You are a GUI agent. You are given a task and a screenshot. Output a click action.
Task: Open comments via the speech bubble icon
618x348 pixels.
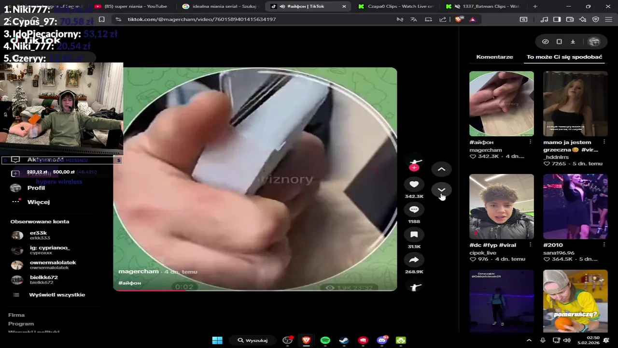pyautogui.click(x=414, y=209)
